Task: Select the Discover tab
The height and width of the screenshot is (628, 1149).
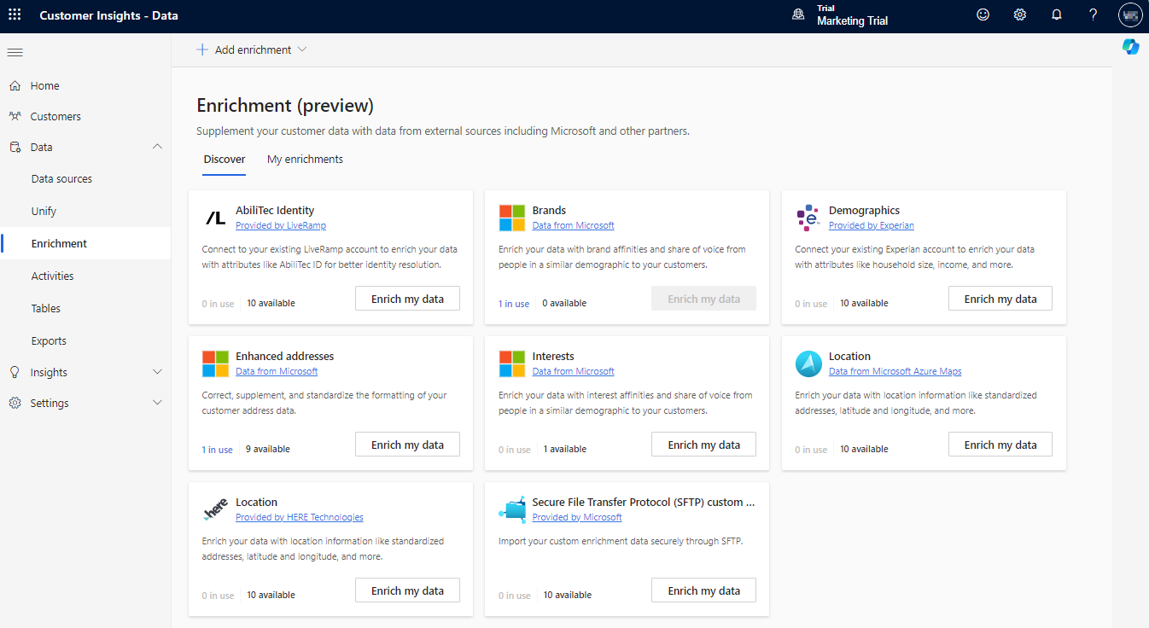Action: [x=224, y=159]
